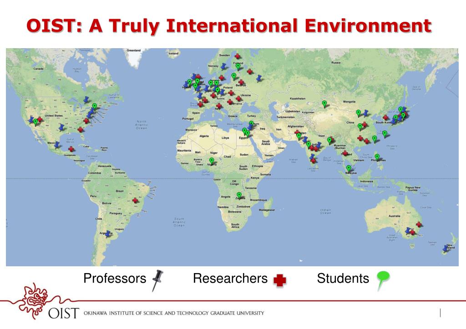Image resolution: width=466 pixels, height=329 pixels.
Task: Select the blue professor pin in western Russia
Action: [x=259, y=78]
